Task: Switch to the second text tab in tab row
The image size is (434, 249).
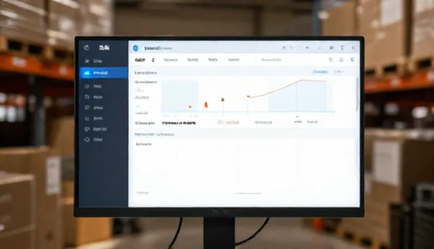Action: (193, 60)
